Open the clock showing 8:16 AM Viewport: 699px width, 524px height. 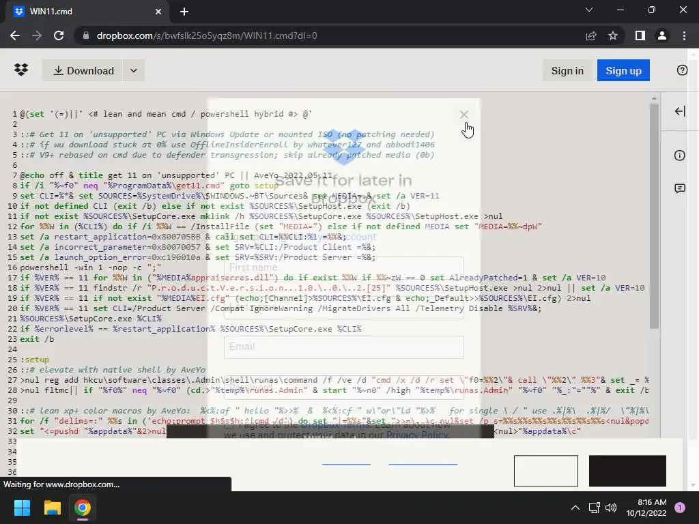[646, 508]
